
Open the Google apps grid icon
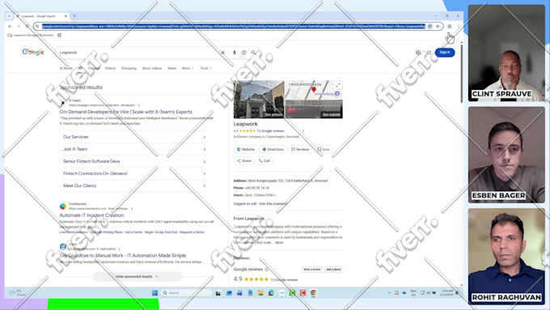point(429,53)
